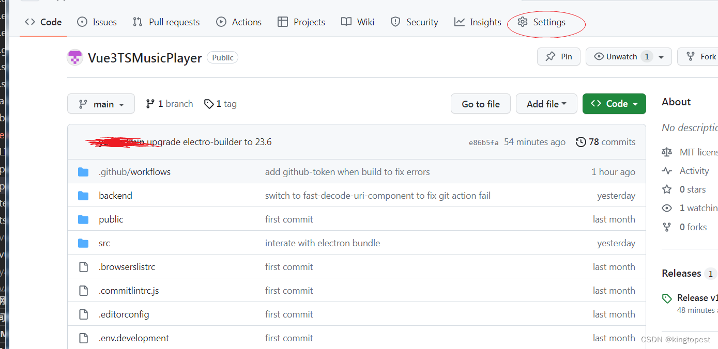This screenshot has height=349, width=718.
Task: Pin the repository with the Pin button
Action: (x=559, y=57)
